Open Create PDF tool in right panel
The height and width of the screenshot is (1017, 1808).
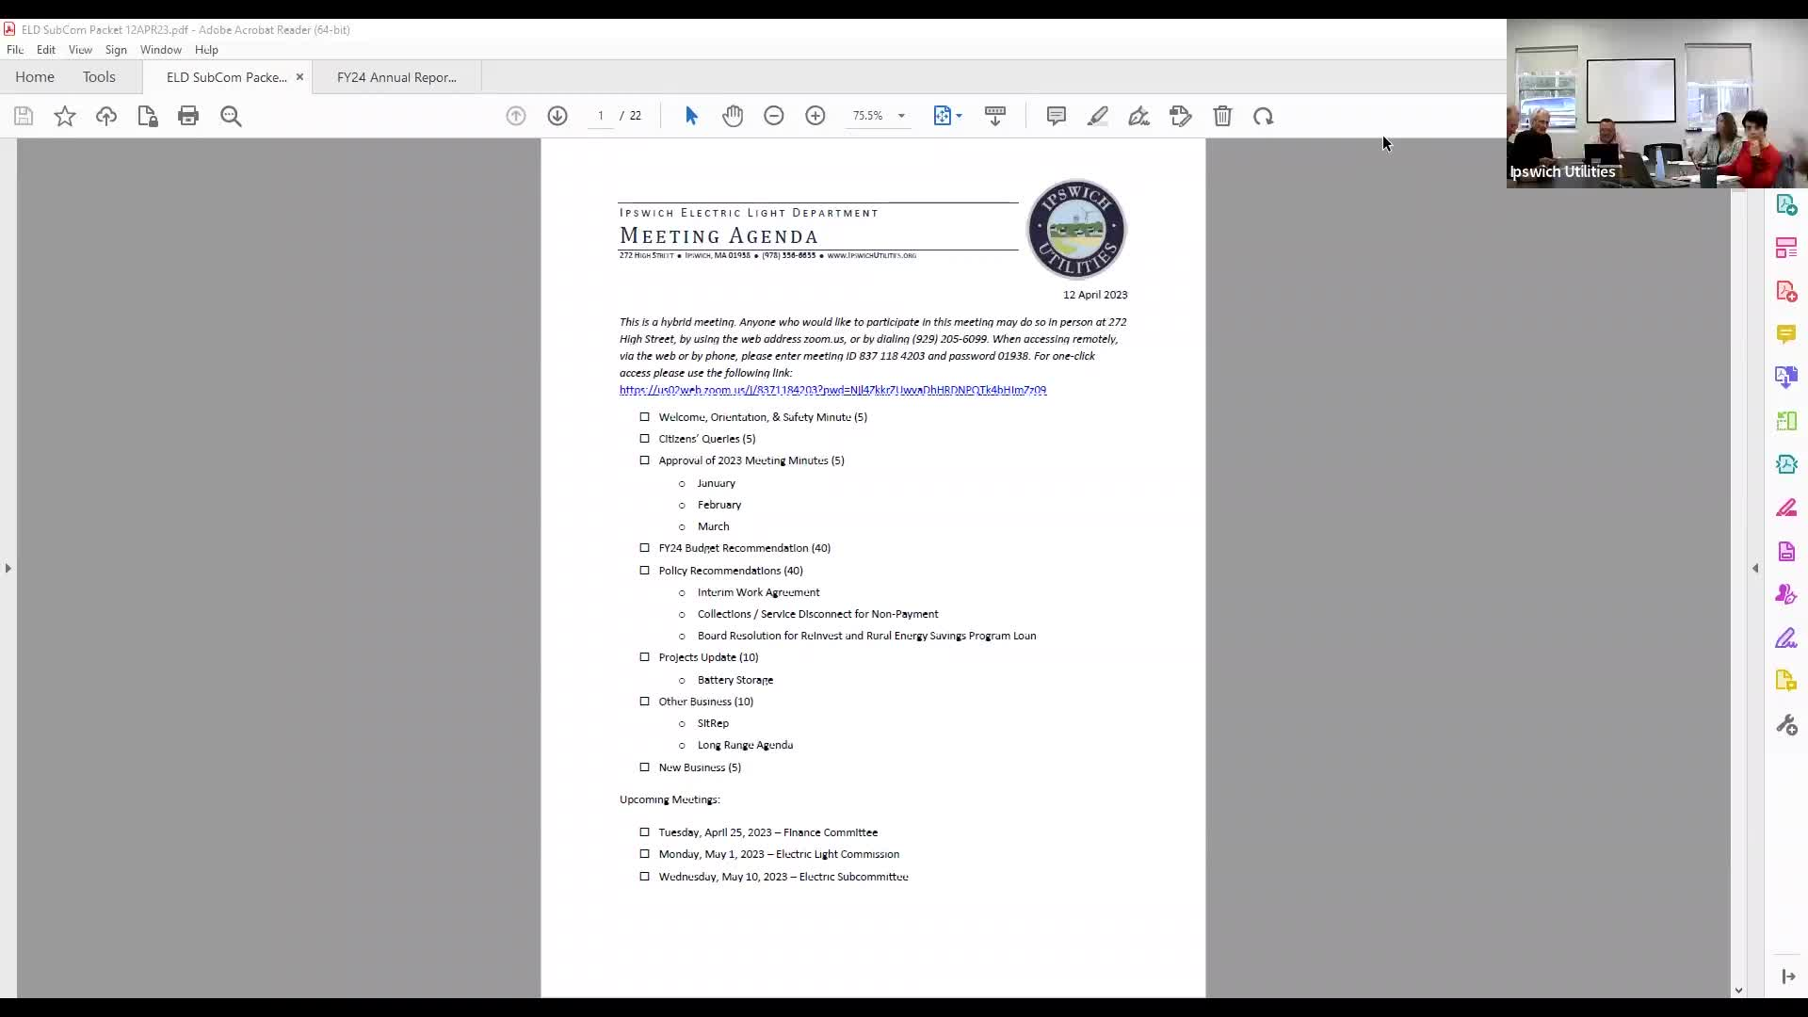click(x=1786, y=291)
